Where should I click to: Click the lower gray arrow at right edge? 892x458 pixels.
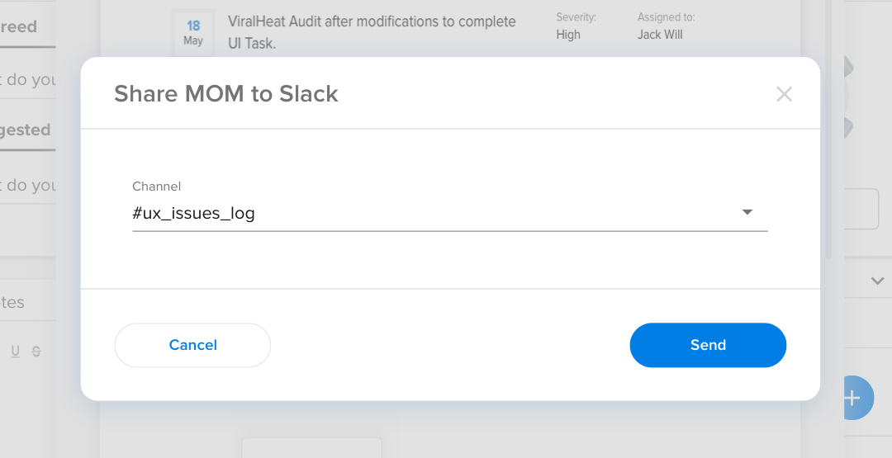847,128
